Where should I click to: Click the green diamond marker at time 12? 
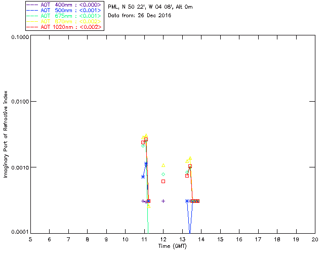[163, 175]
